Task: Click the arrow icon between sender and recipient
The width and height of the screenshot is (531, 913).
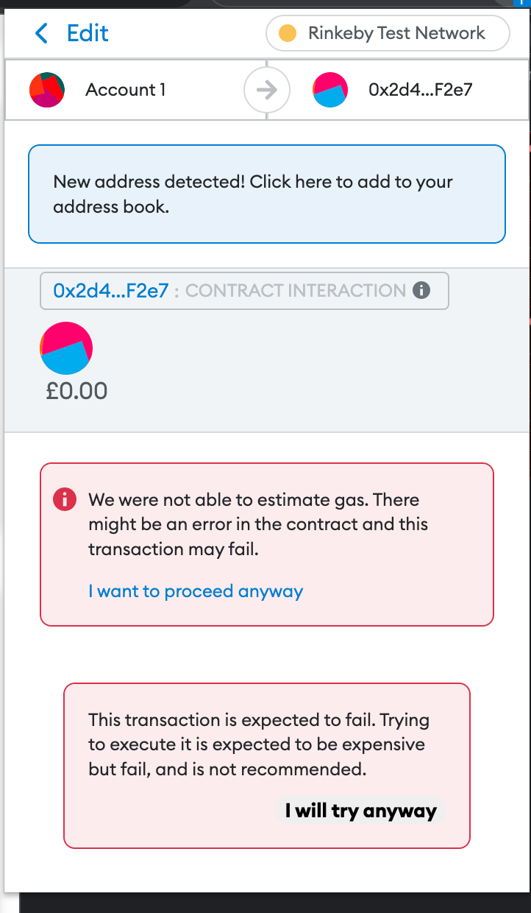Action: click(x=266, y=89)
